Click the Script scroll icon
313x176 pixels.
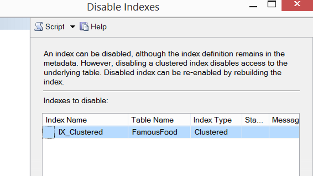(x=39, y=26)
